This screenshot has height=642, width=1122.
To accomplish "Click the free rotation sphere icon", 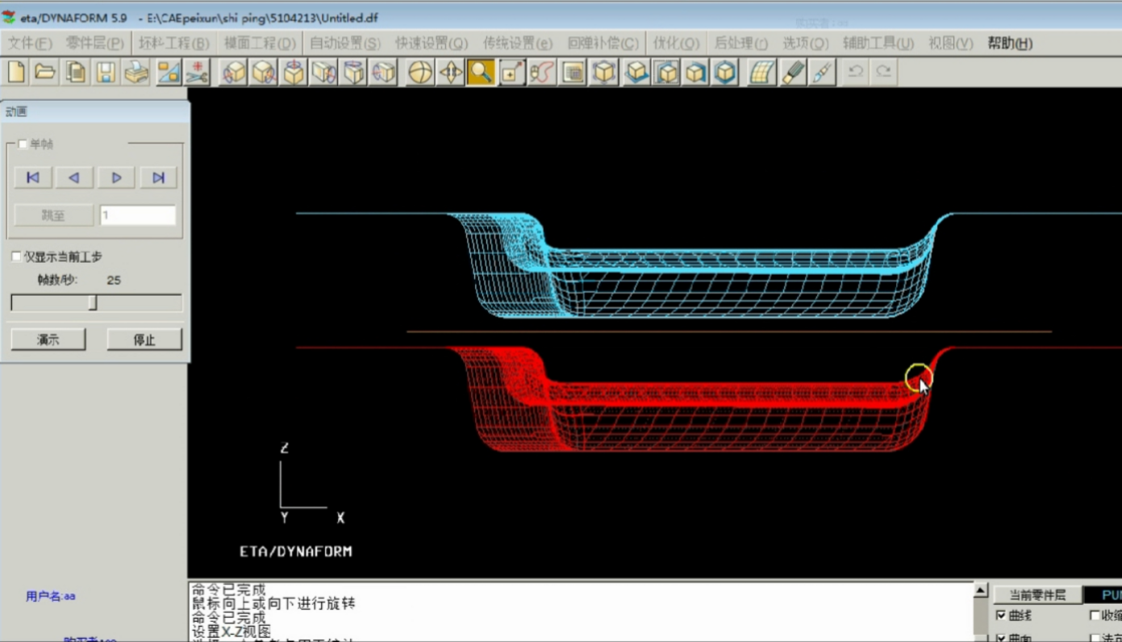I will pyautogui.click(x=420, y=73).
